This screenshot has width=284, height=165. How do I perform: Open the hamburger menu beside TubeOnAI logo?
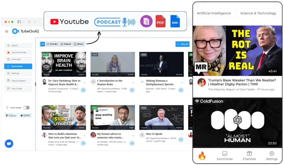tap(7, 32)
